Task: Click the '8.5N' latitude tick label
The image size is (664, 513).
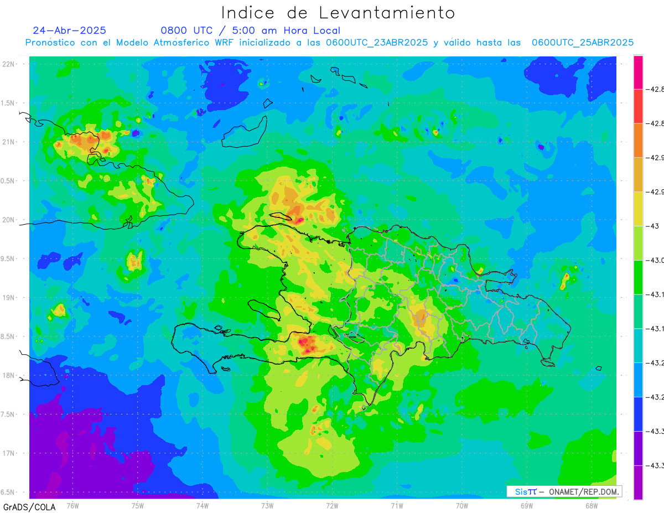Action: click(8, 336)
